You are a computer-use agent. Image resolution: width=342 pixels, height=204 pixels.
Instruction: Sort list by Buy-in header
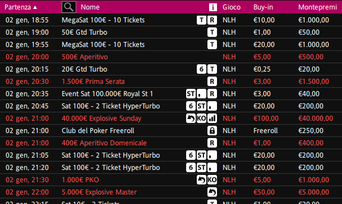pos(263,7)
